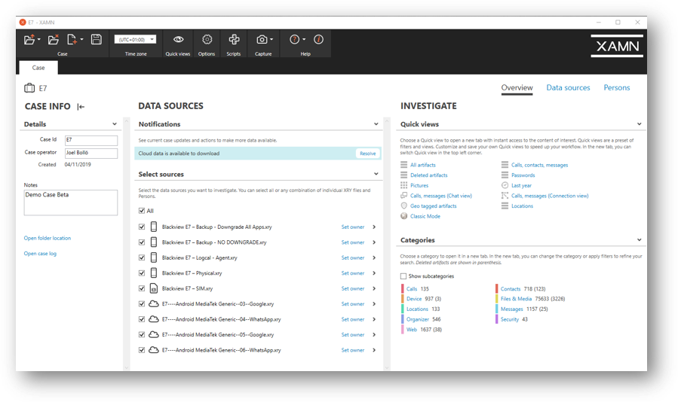Click the Capture camera icon
The image size is (678, 402).
click(x=262, y=40)
